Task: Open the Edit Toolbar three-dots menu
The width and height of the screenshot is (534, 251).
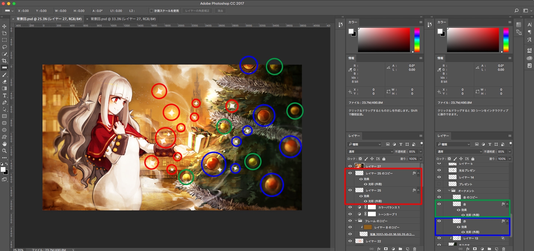Action: pyautogui.click(x=4, y=158)
